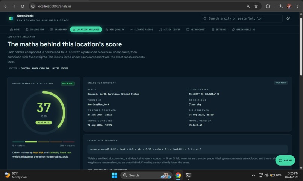The width and height of the screenshot is (303, 181).
Task: Click the browser forward arrow
Action: [14, 6]
